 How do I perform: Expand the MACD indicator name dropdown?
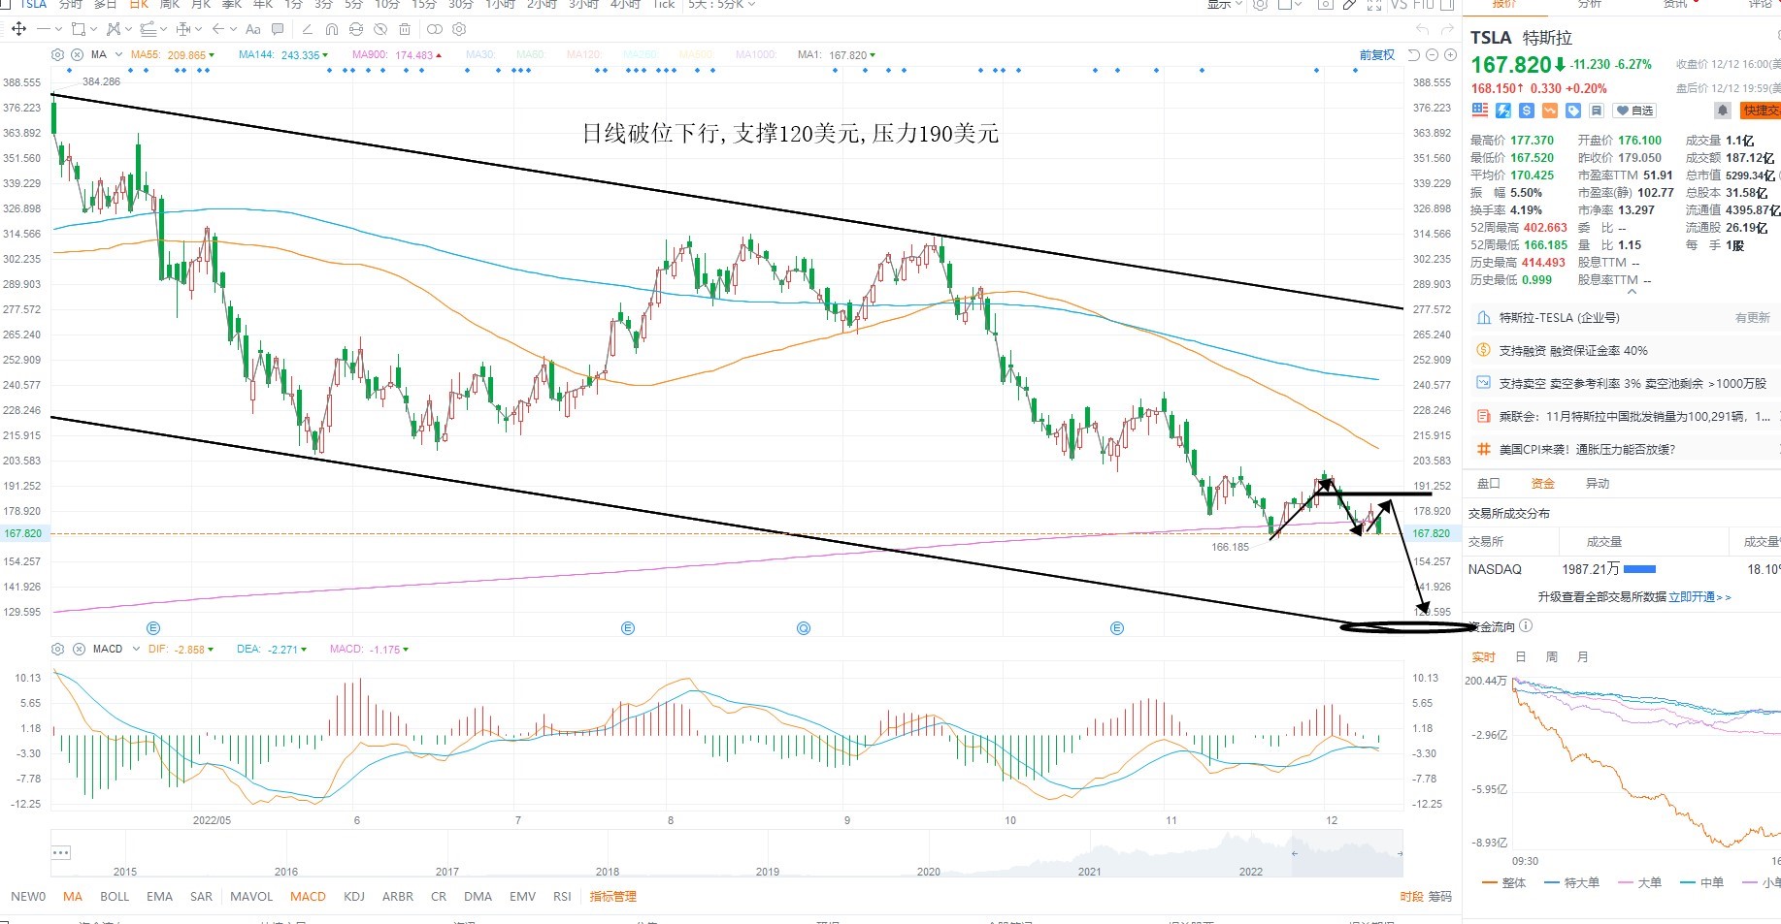[x=136, y=650]
